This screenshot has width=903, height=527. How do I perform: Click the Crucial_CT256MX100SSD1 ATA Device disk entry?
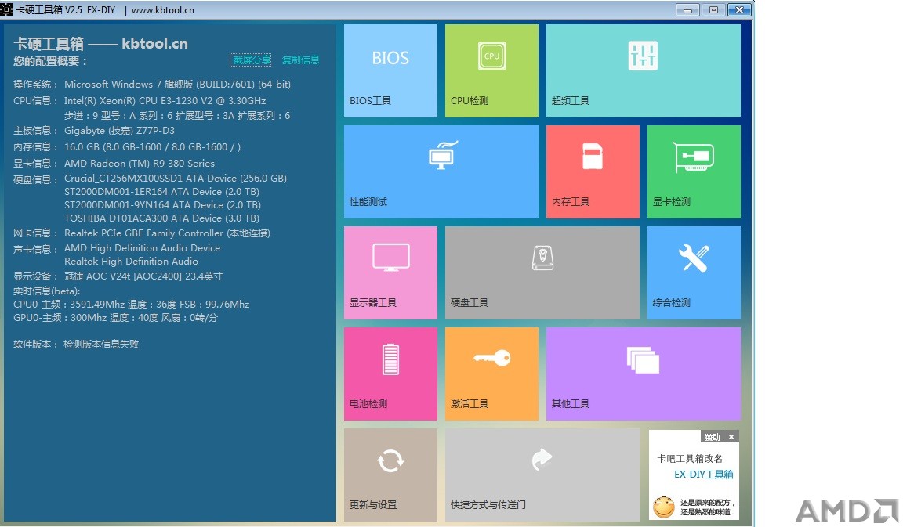pyautogui.click(x=176, y=179)
